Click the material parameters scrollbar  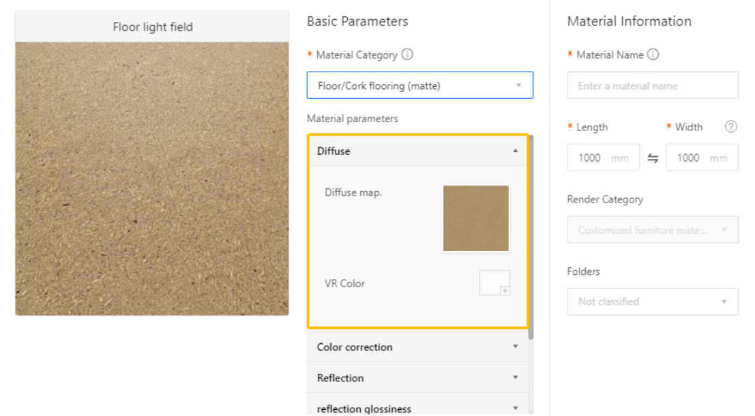[x=531, y=239]
